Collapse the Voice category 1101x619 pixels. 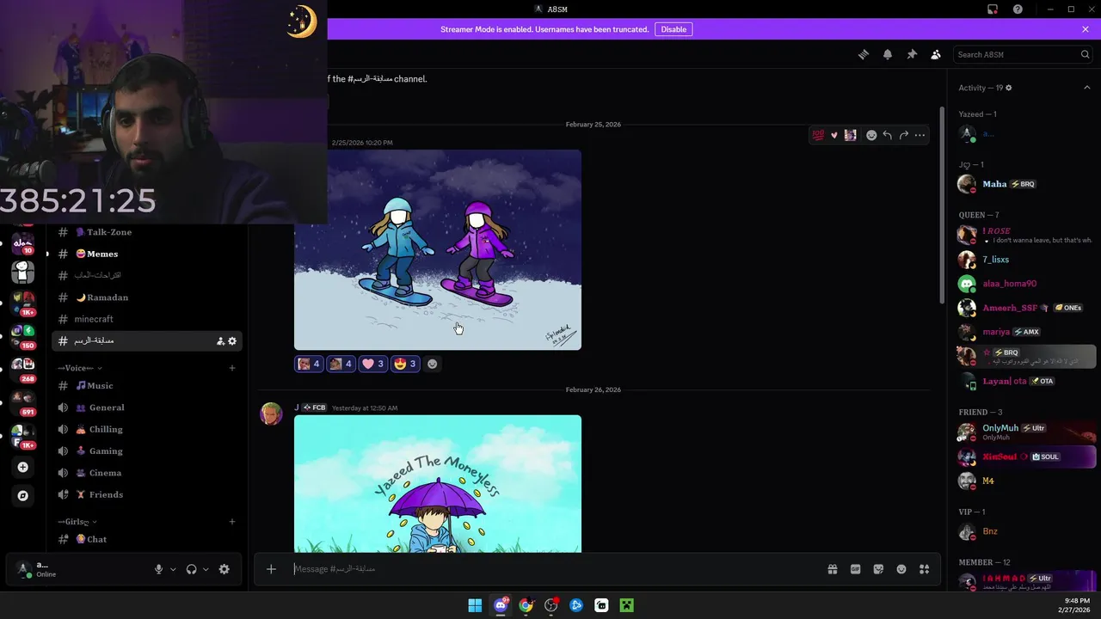80,368
